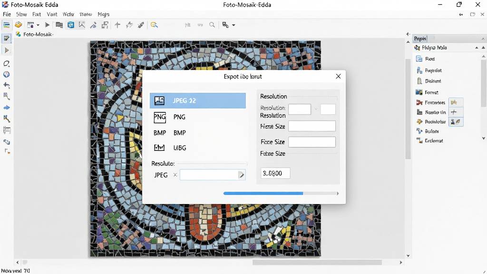487x274 pixels.
Task: Click the first blue panel toolbar icon
Action: pos(6,25)
